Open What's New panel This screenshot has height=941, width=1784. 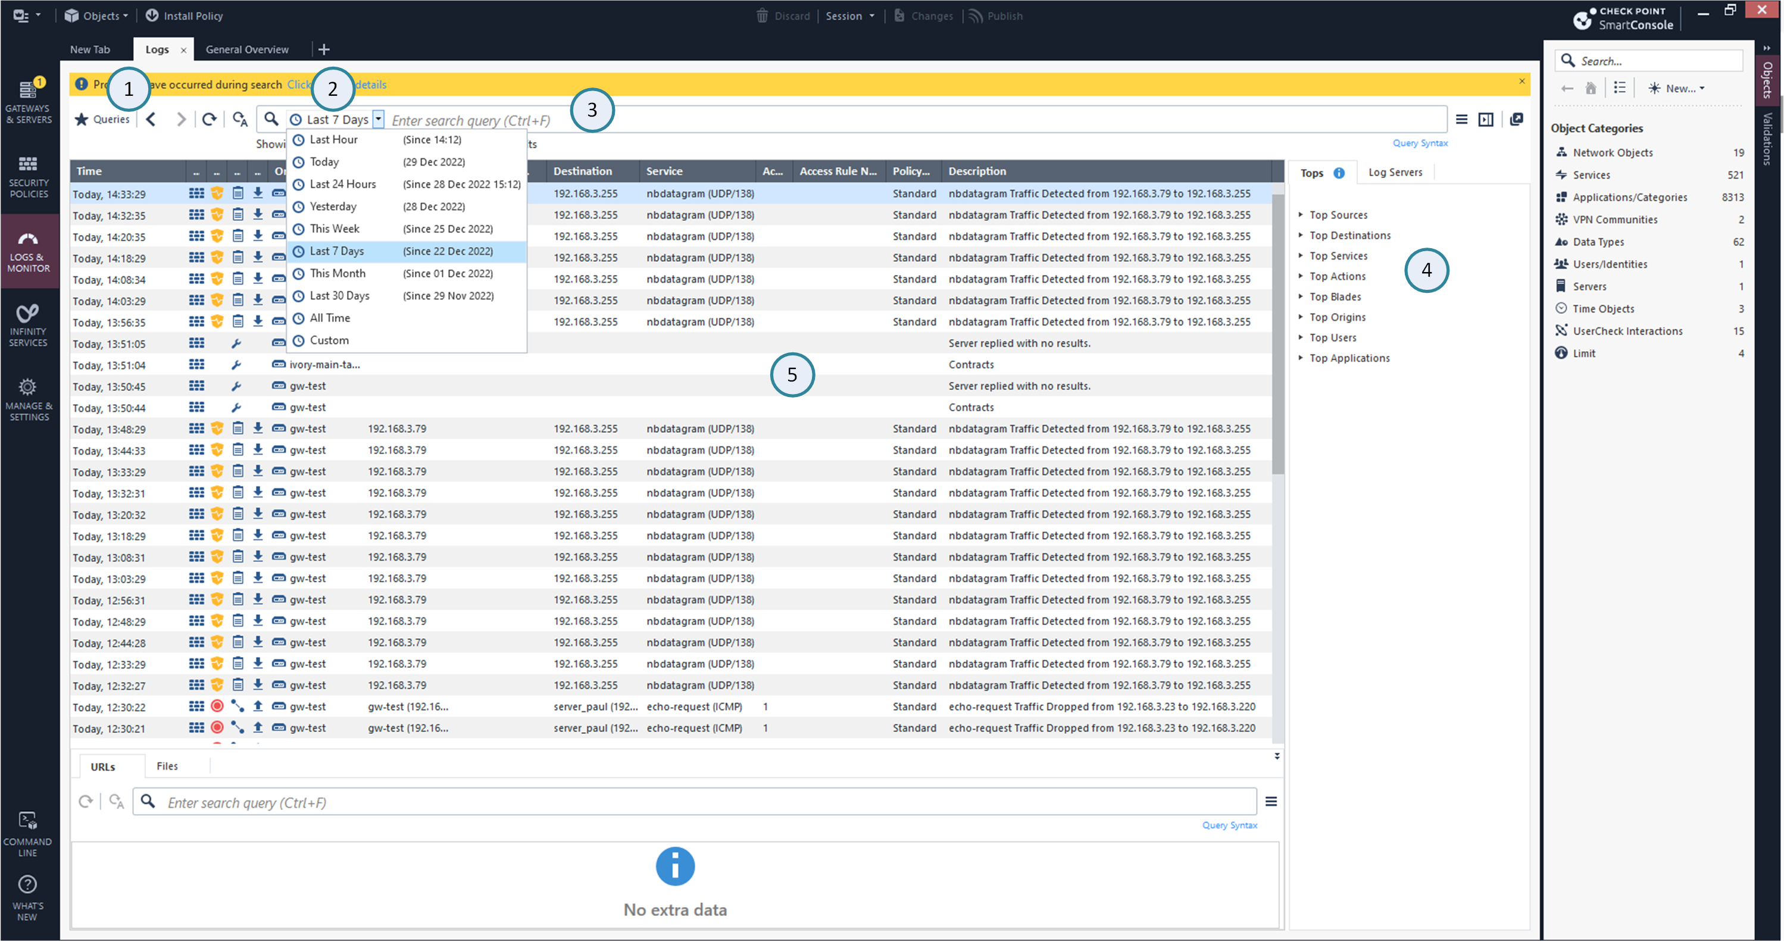[28, 898]
